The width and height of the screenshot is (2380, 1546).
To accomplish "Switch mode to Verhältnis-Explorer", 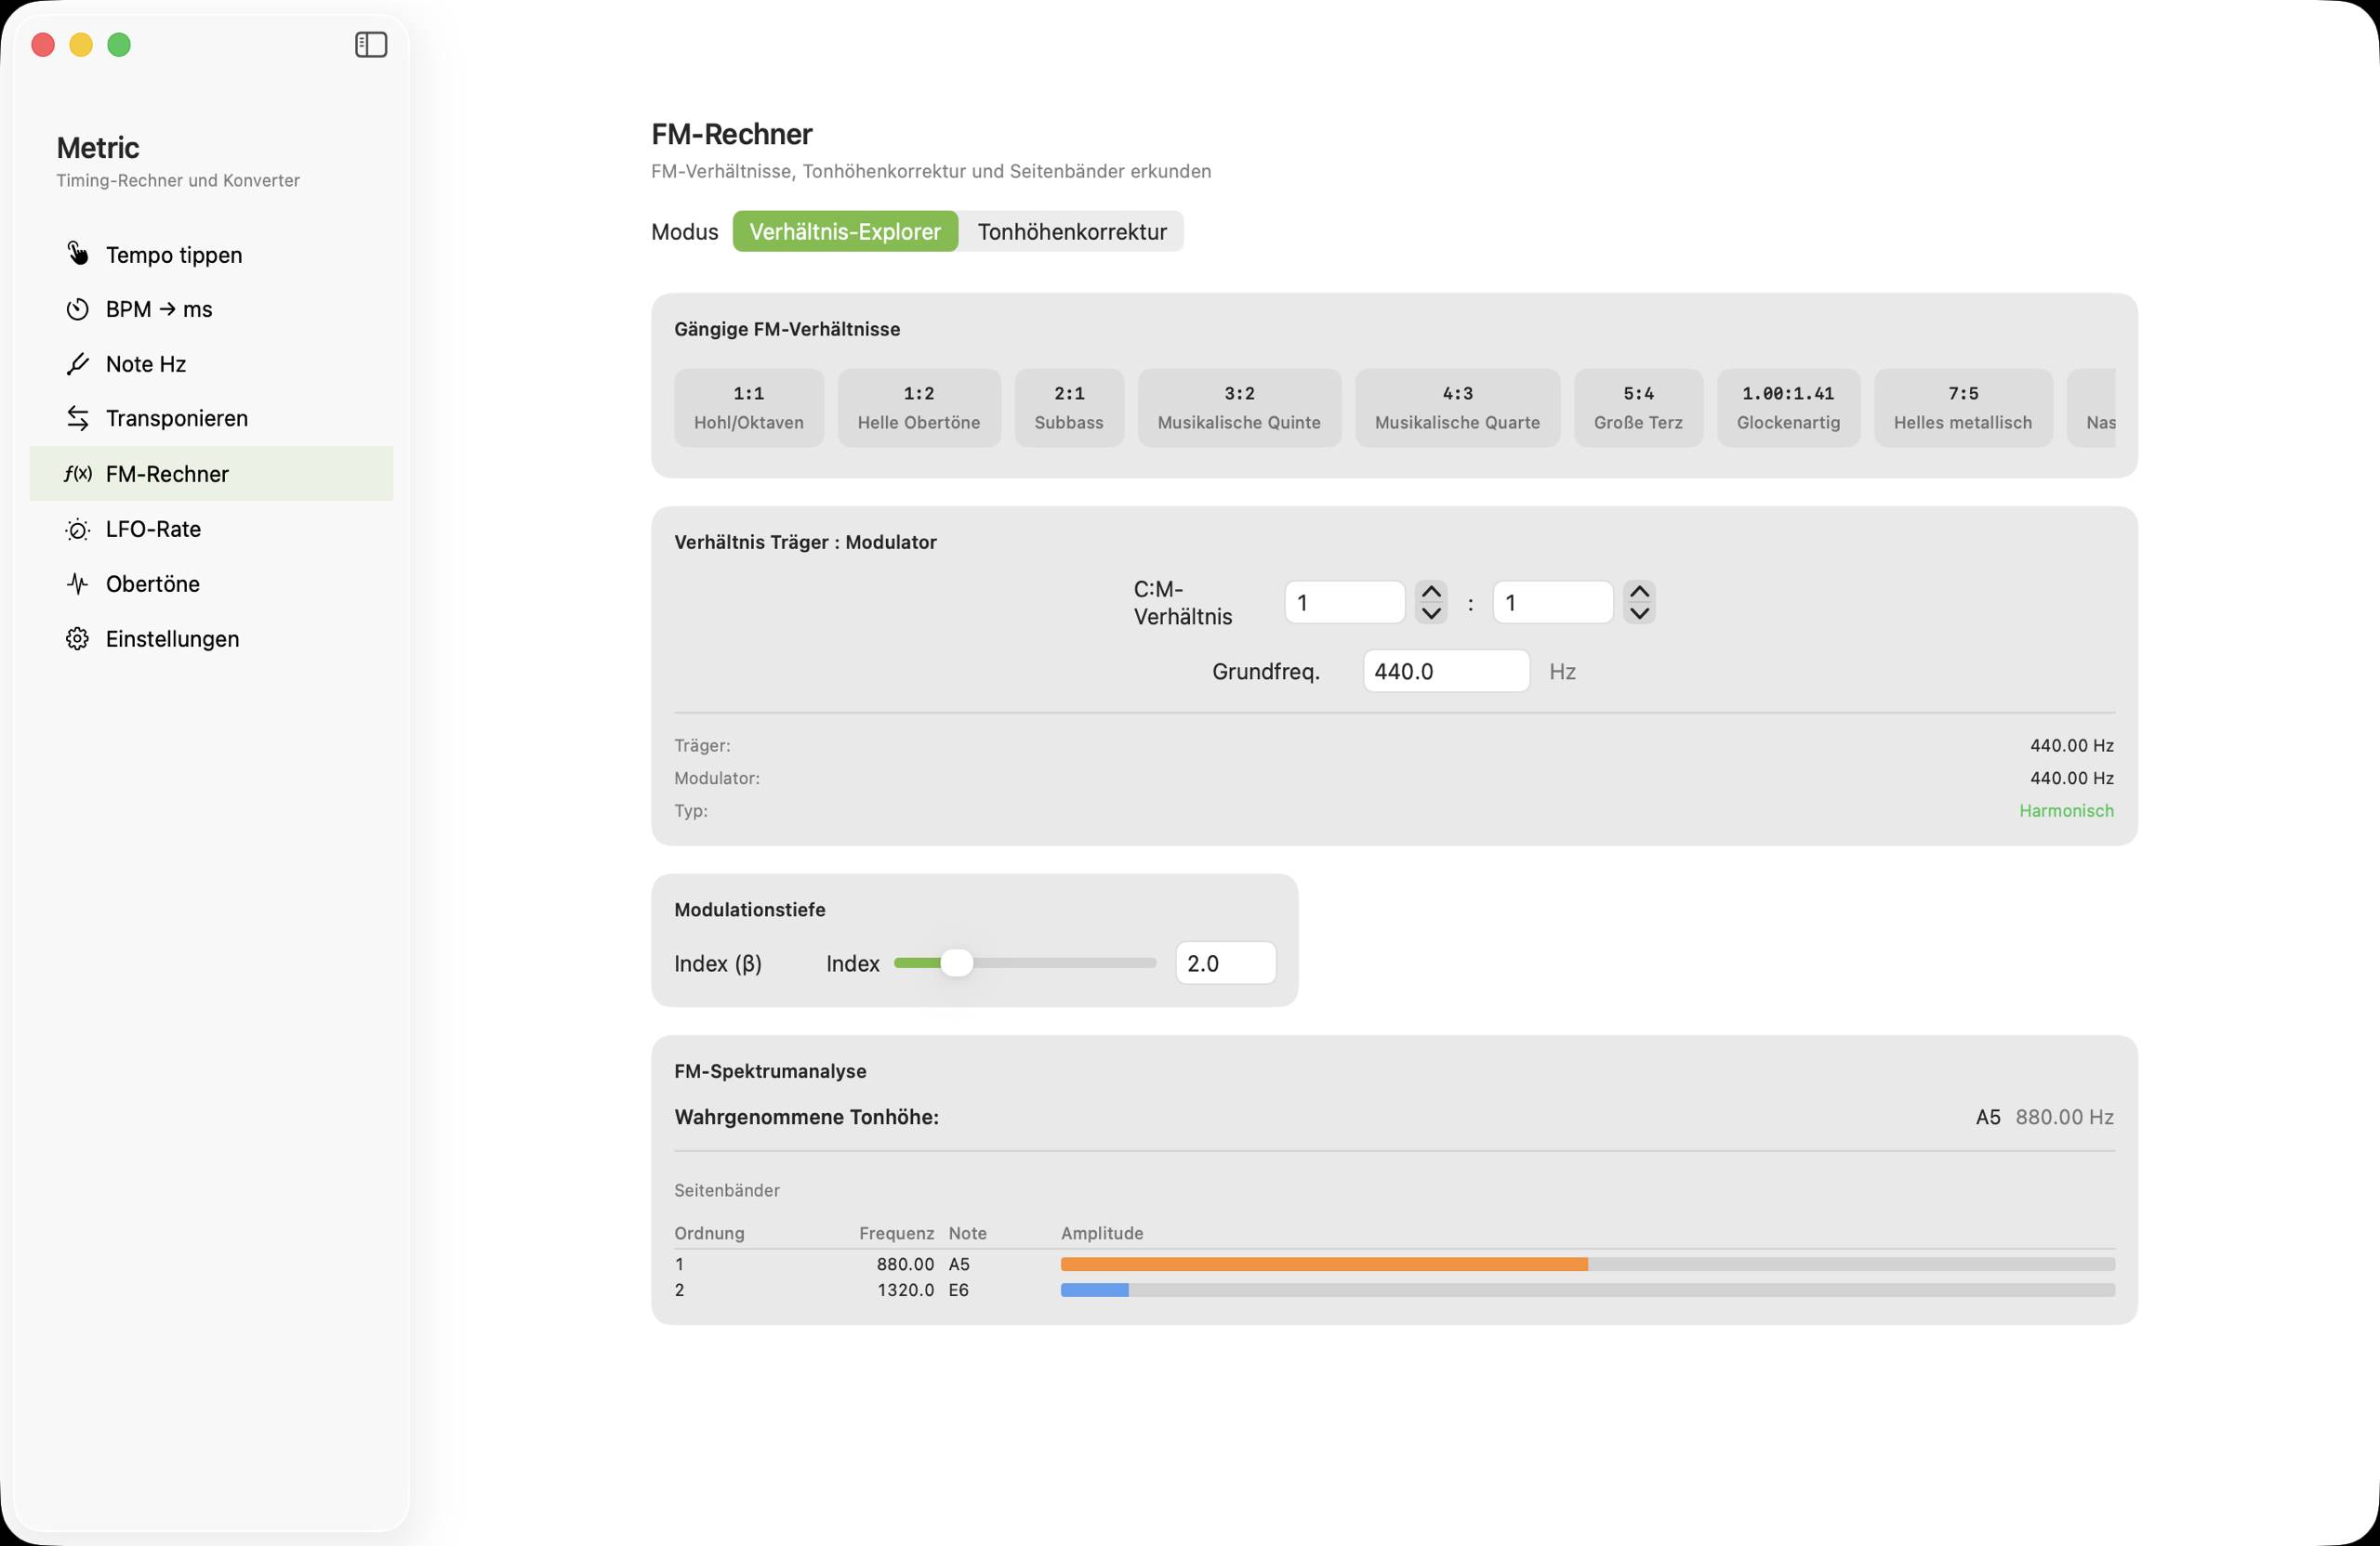I will (844, 232).
